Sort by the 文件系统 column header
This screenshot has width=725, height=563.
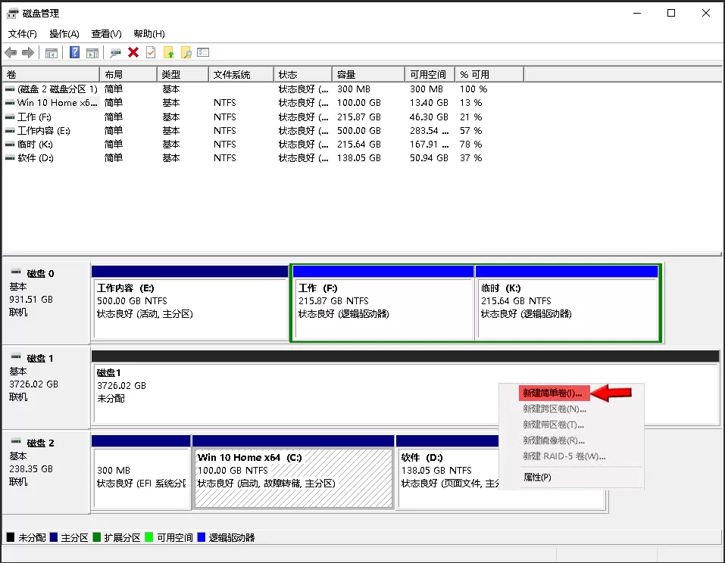tap(232, 74)
